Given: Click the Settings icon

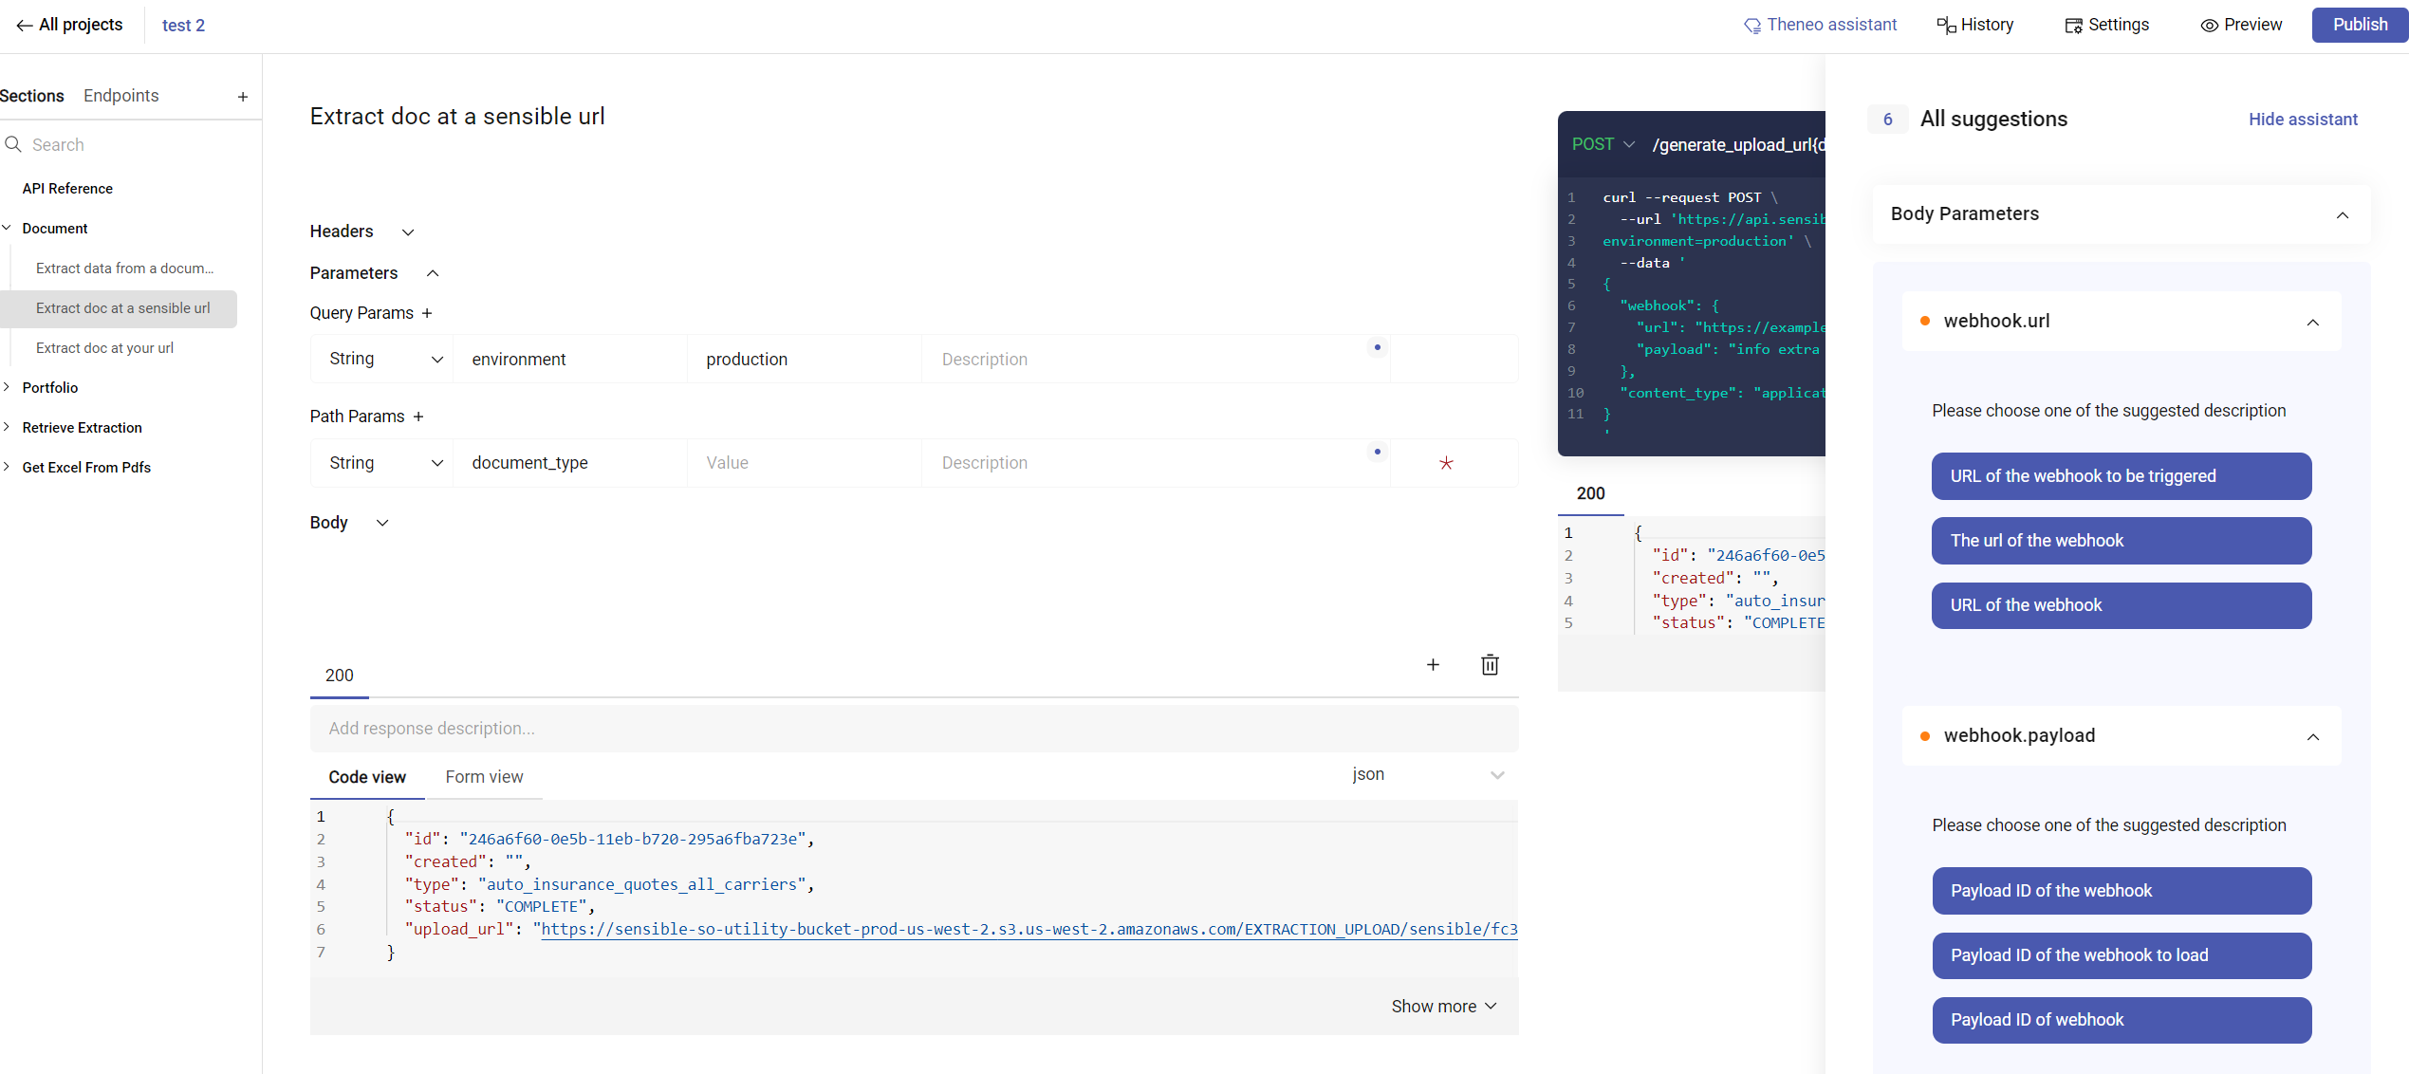Looking at the screenshot, I should click(x=2108, y=25).
